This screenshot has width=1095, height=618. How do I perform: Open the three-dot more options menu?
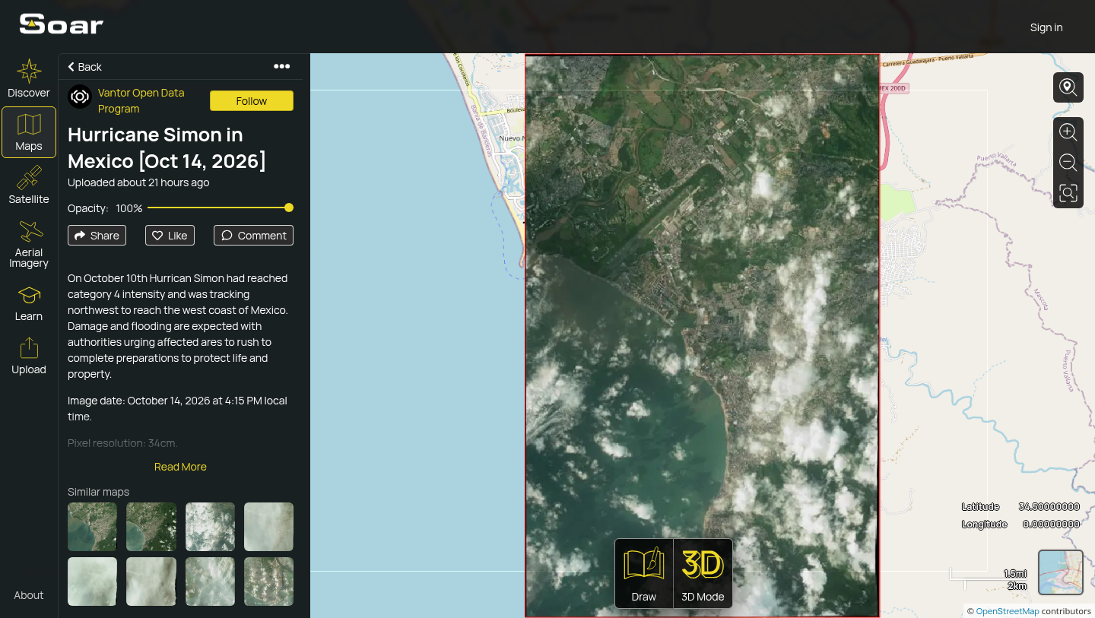282,66
